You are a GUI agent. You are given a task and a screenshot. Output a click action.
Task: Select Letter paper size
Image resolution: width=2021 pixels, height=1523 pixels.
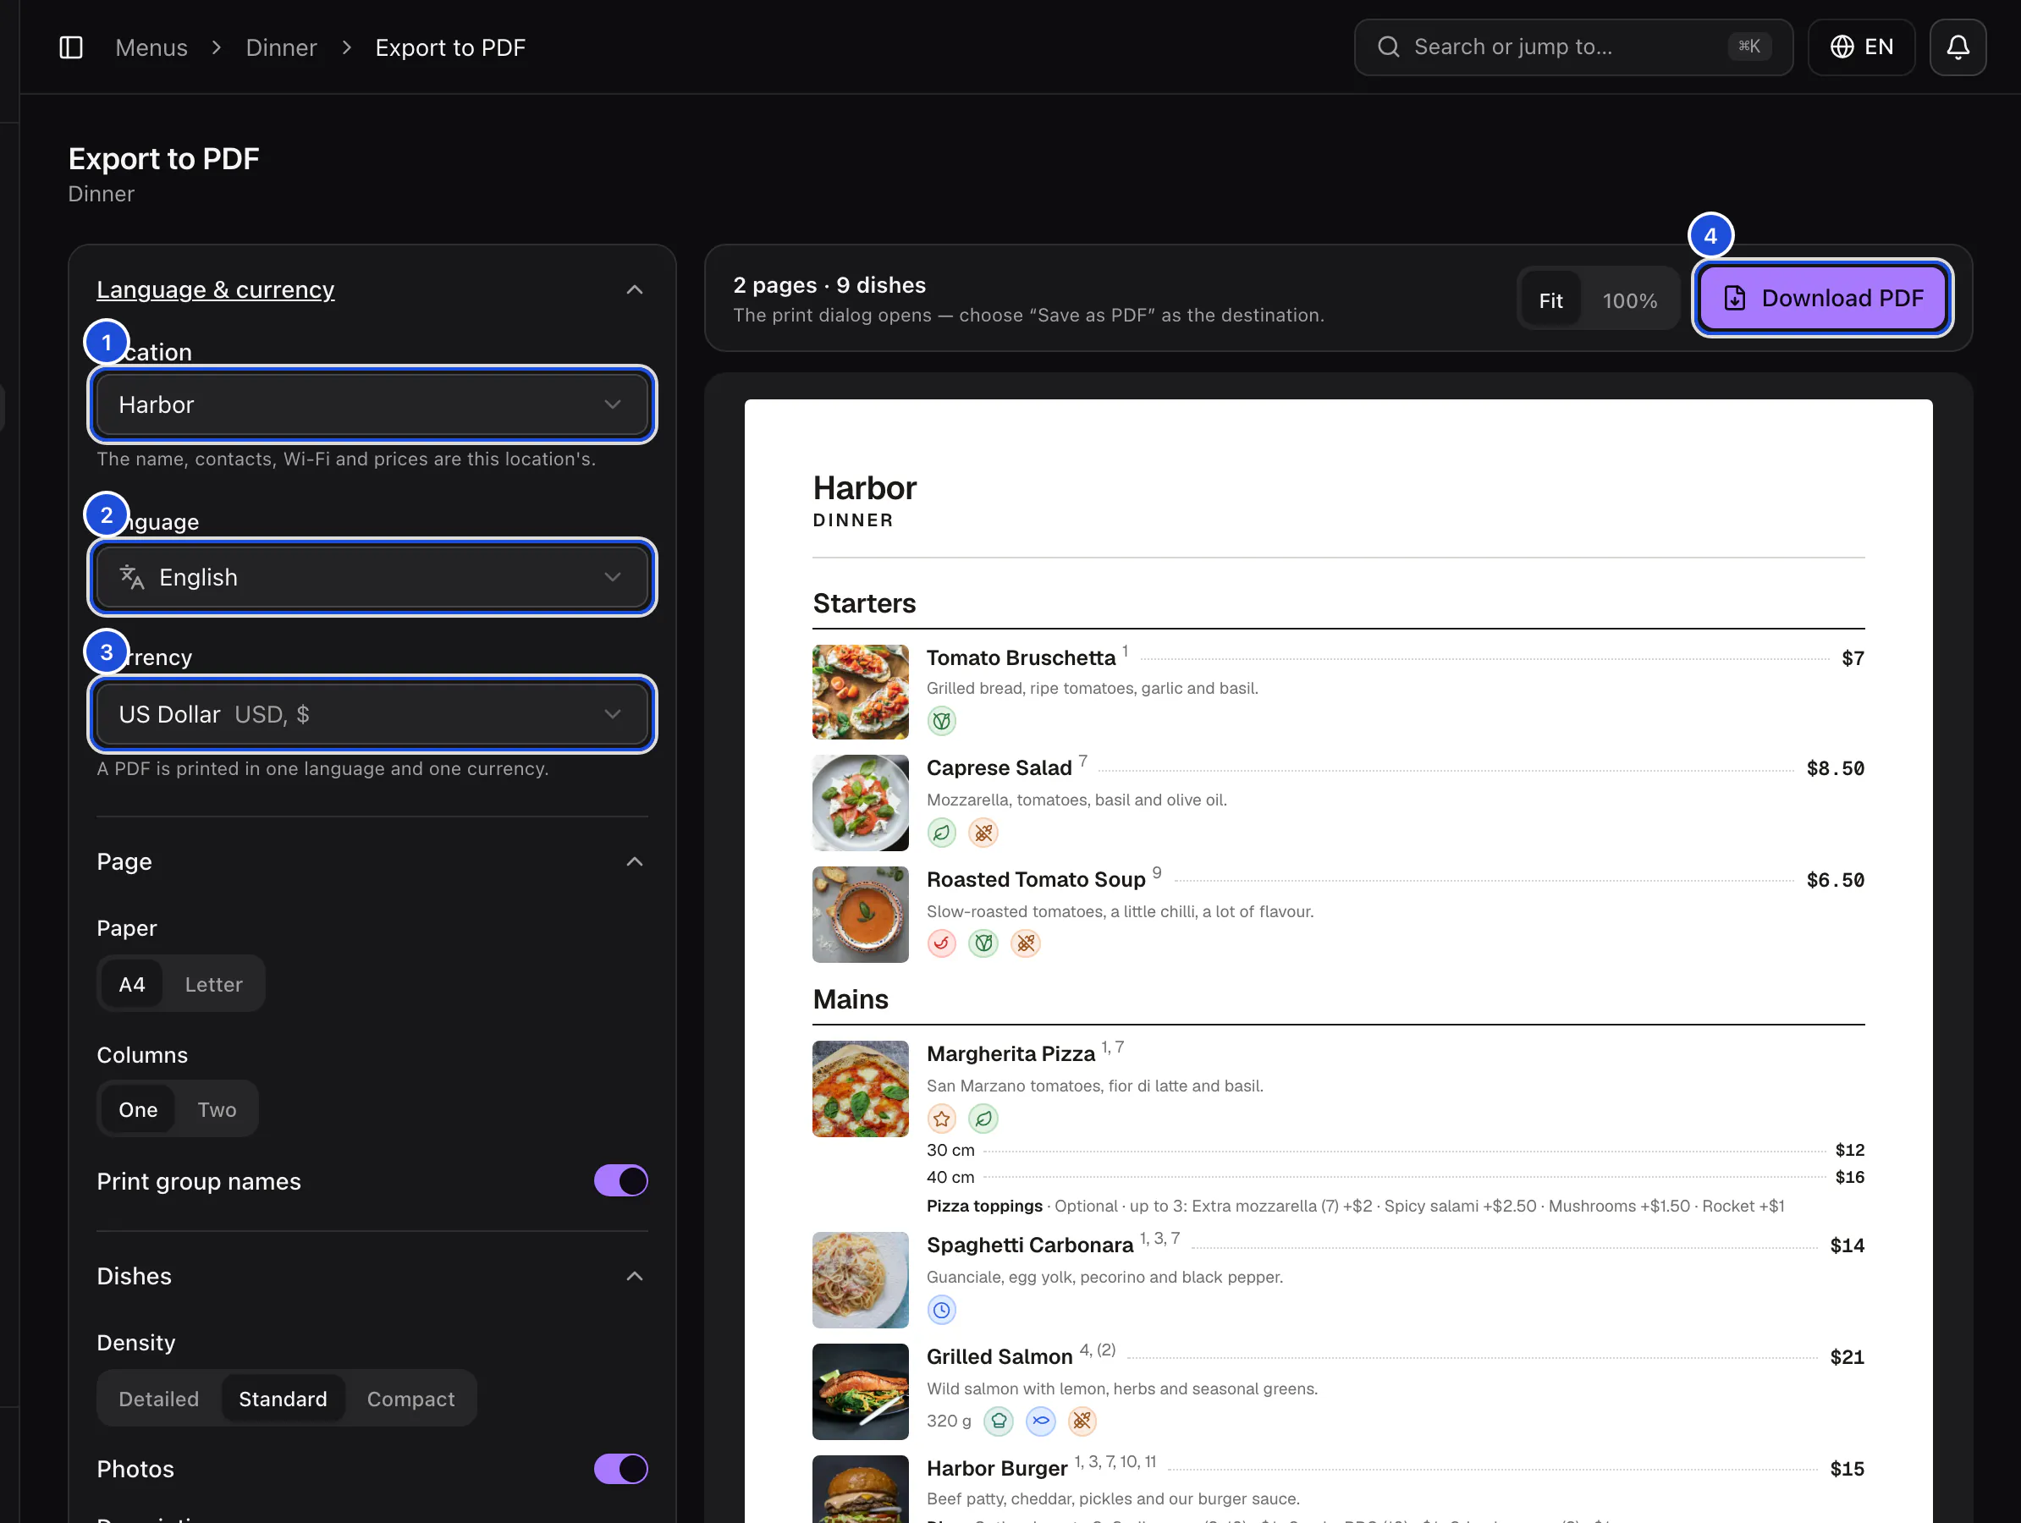[x=214, y=985]
